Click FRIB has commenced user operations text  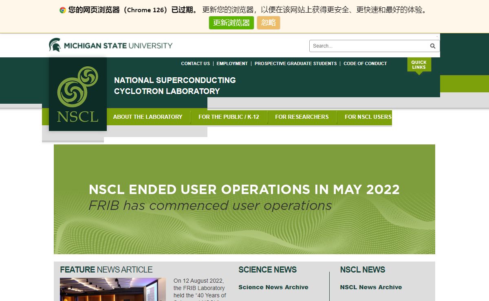tap(210, 205)
